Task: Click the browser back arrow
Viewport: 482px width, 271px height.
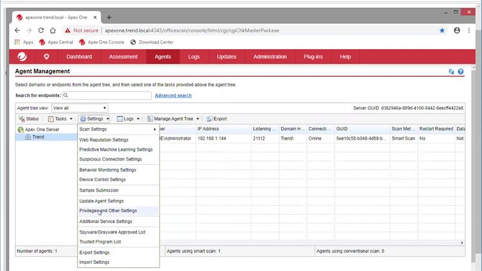Action: click(x=17, y=30)
